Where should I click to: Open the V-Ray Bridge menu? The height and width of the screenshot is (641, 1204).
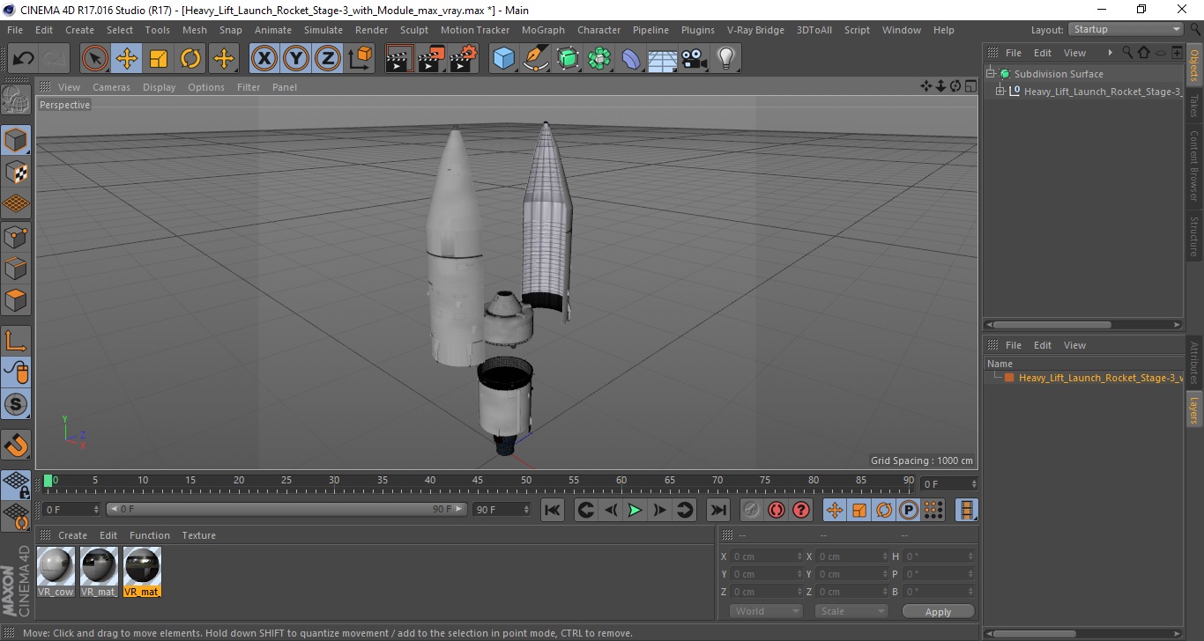tap(755, 30)
